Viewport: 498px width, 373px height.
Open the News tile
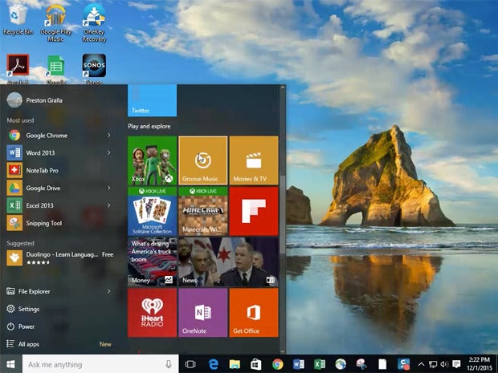click(228, 262)
